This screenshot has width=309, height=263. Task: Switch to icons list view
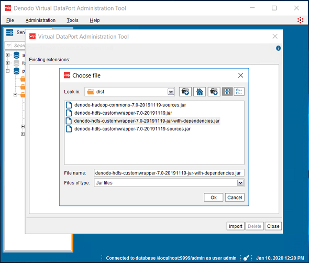point(227,92)
